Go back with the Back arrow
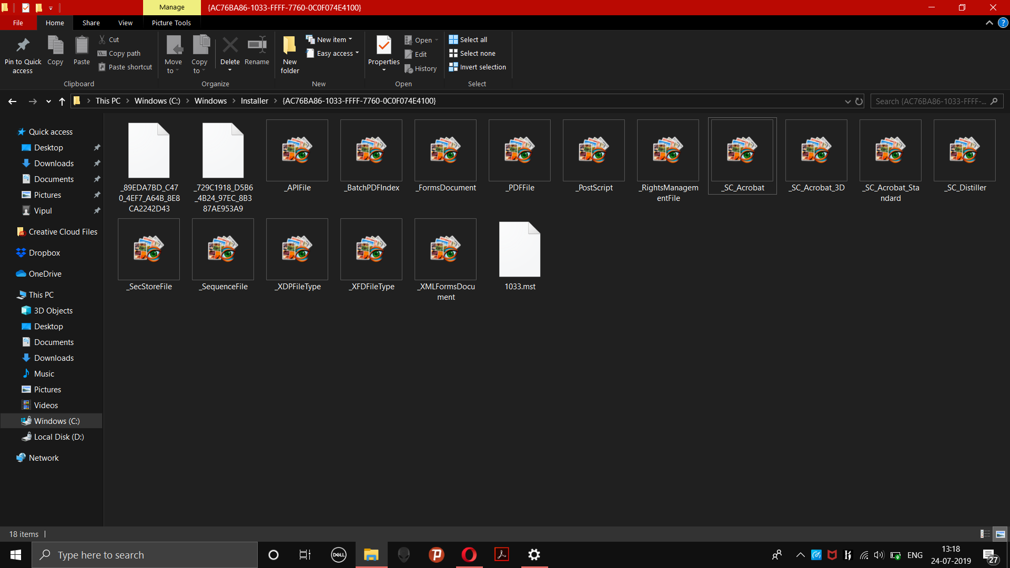 (x=12, y=101)
